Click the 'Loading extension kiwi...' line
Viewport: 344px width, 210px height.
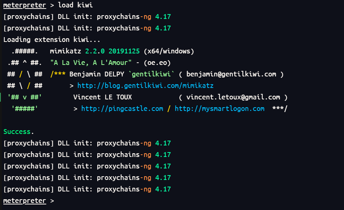click(52, 40)
